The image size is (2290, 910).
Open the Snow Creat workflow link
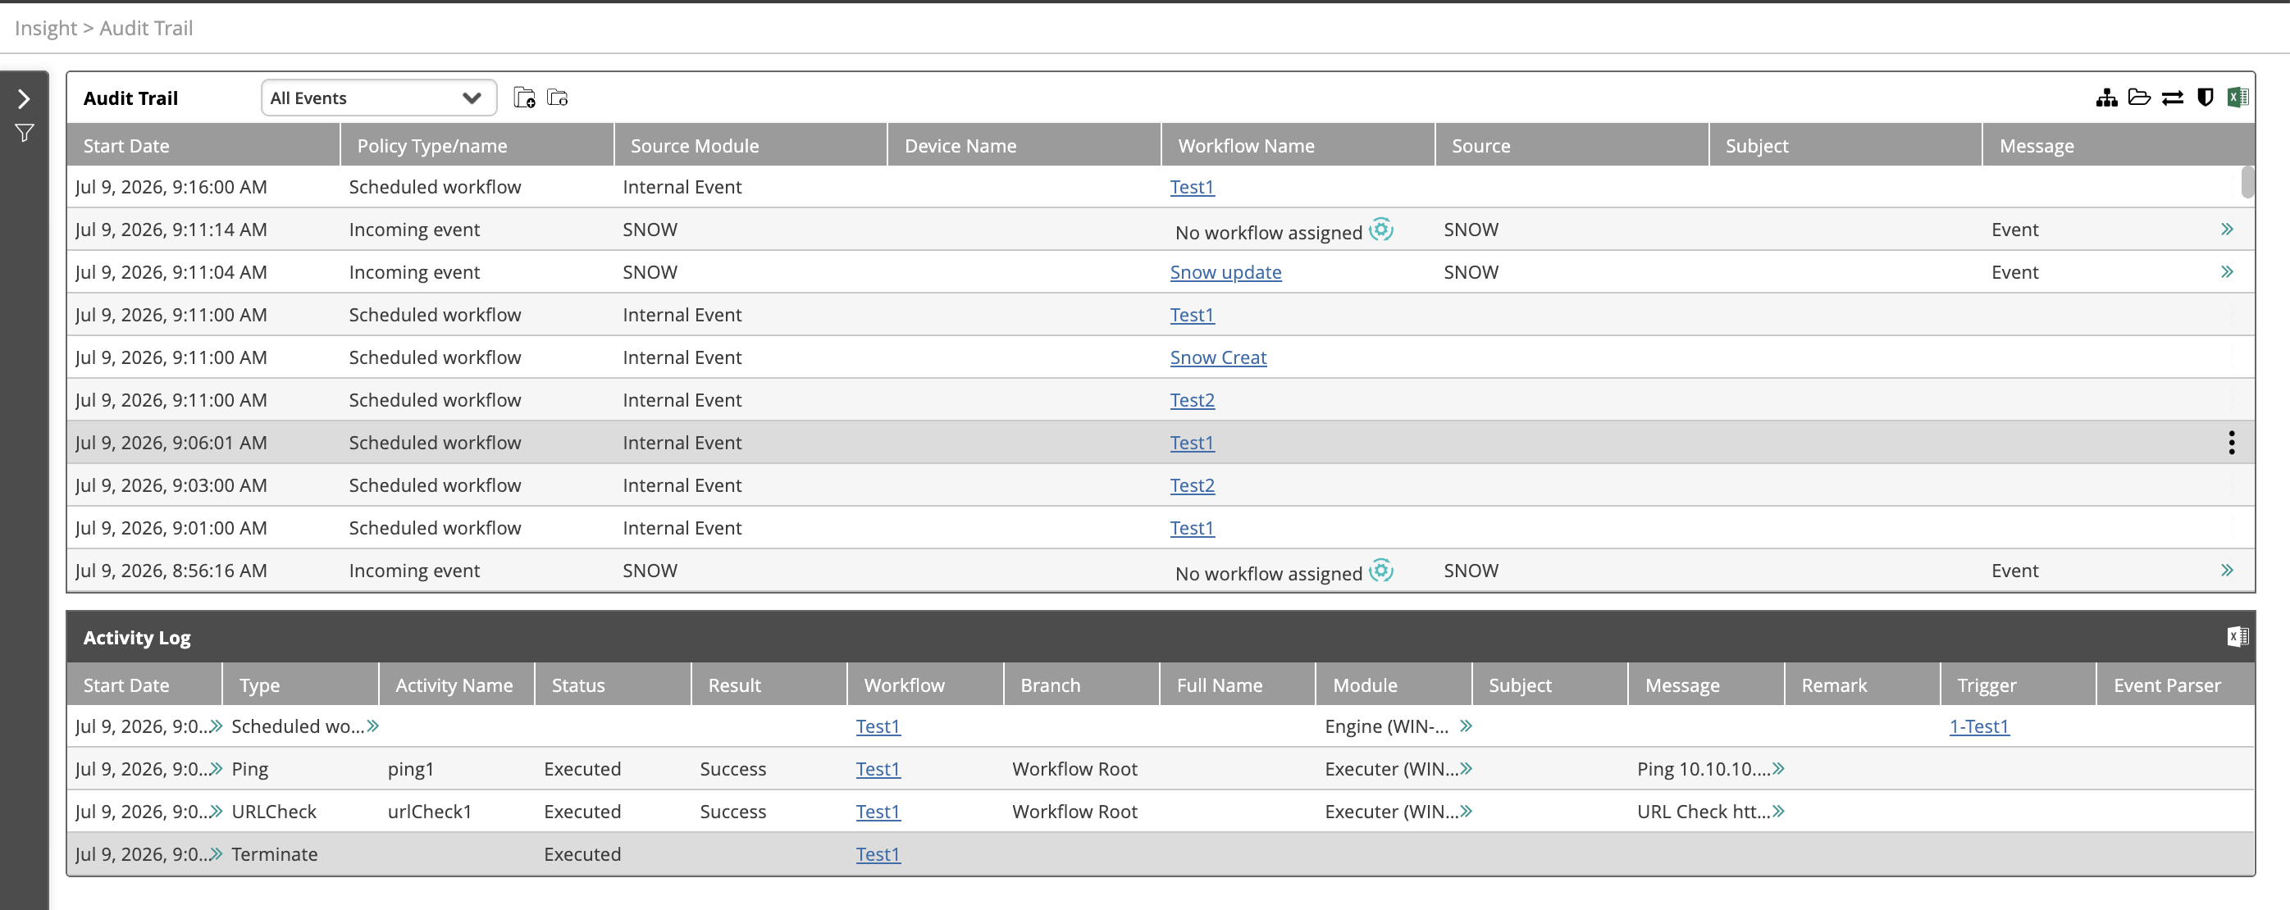tap(1218, 358)
